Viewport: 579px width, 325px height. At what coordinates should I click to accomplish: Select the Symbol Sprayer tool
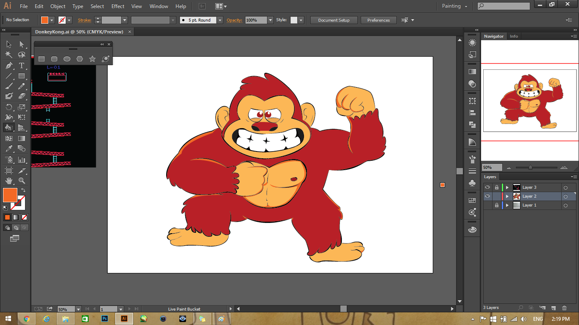click(9, 160)
